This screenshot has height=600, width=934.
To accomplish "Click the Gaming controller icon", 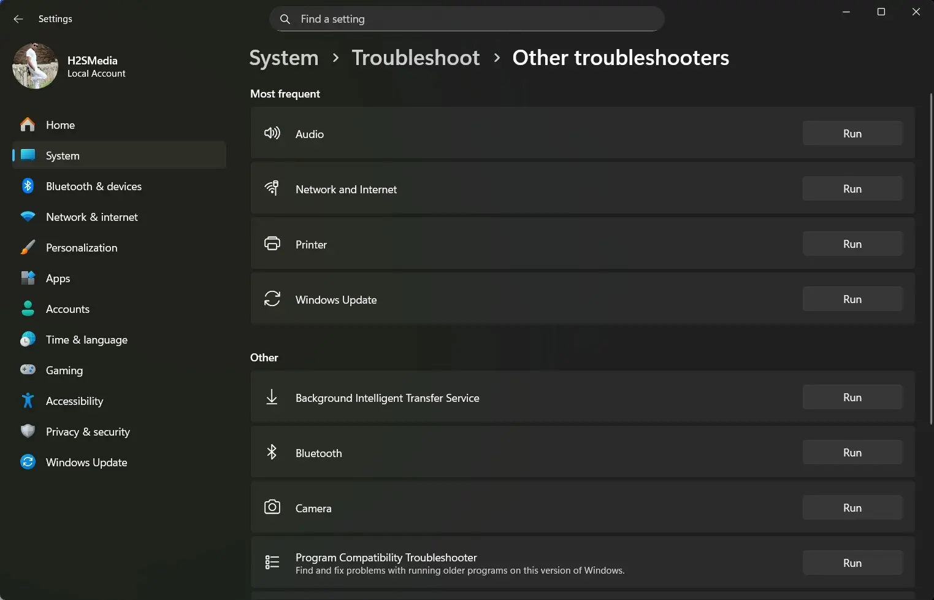I will coord(28,369).
